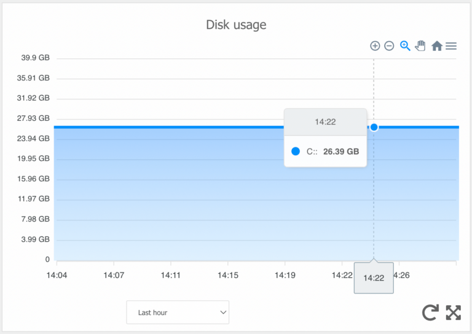The image size is (472, 334).
Task: Select the magnifier selection zoom tool
Action: tap(405, 46)
